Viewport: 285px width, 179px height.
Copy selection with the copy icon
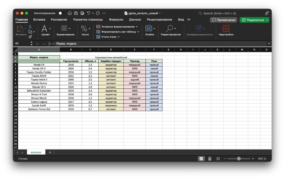tap(30, 32)
